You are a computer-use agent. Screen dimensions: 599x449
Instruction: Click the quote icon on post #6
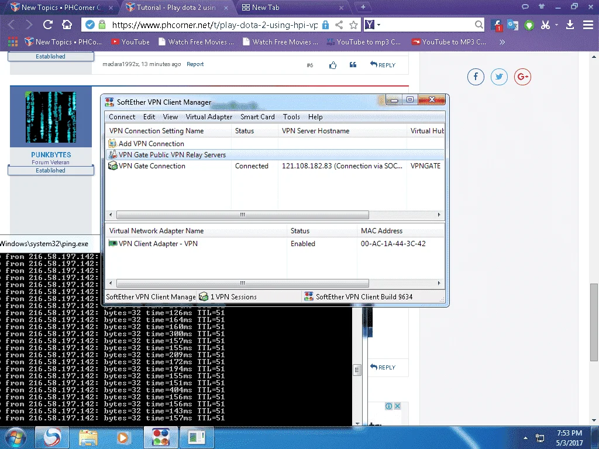point(353,64)
